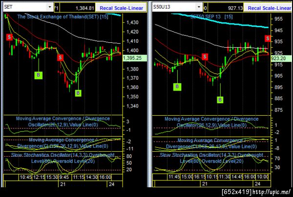Click the 15:30 time label

52,177
